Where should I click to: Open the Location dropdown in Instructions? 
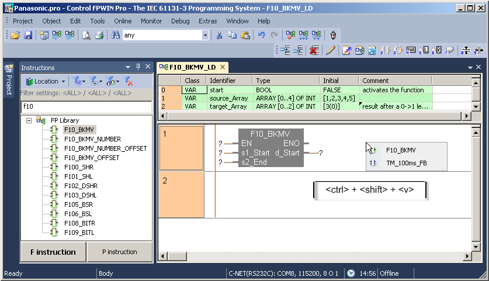[x=45, y=81]
